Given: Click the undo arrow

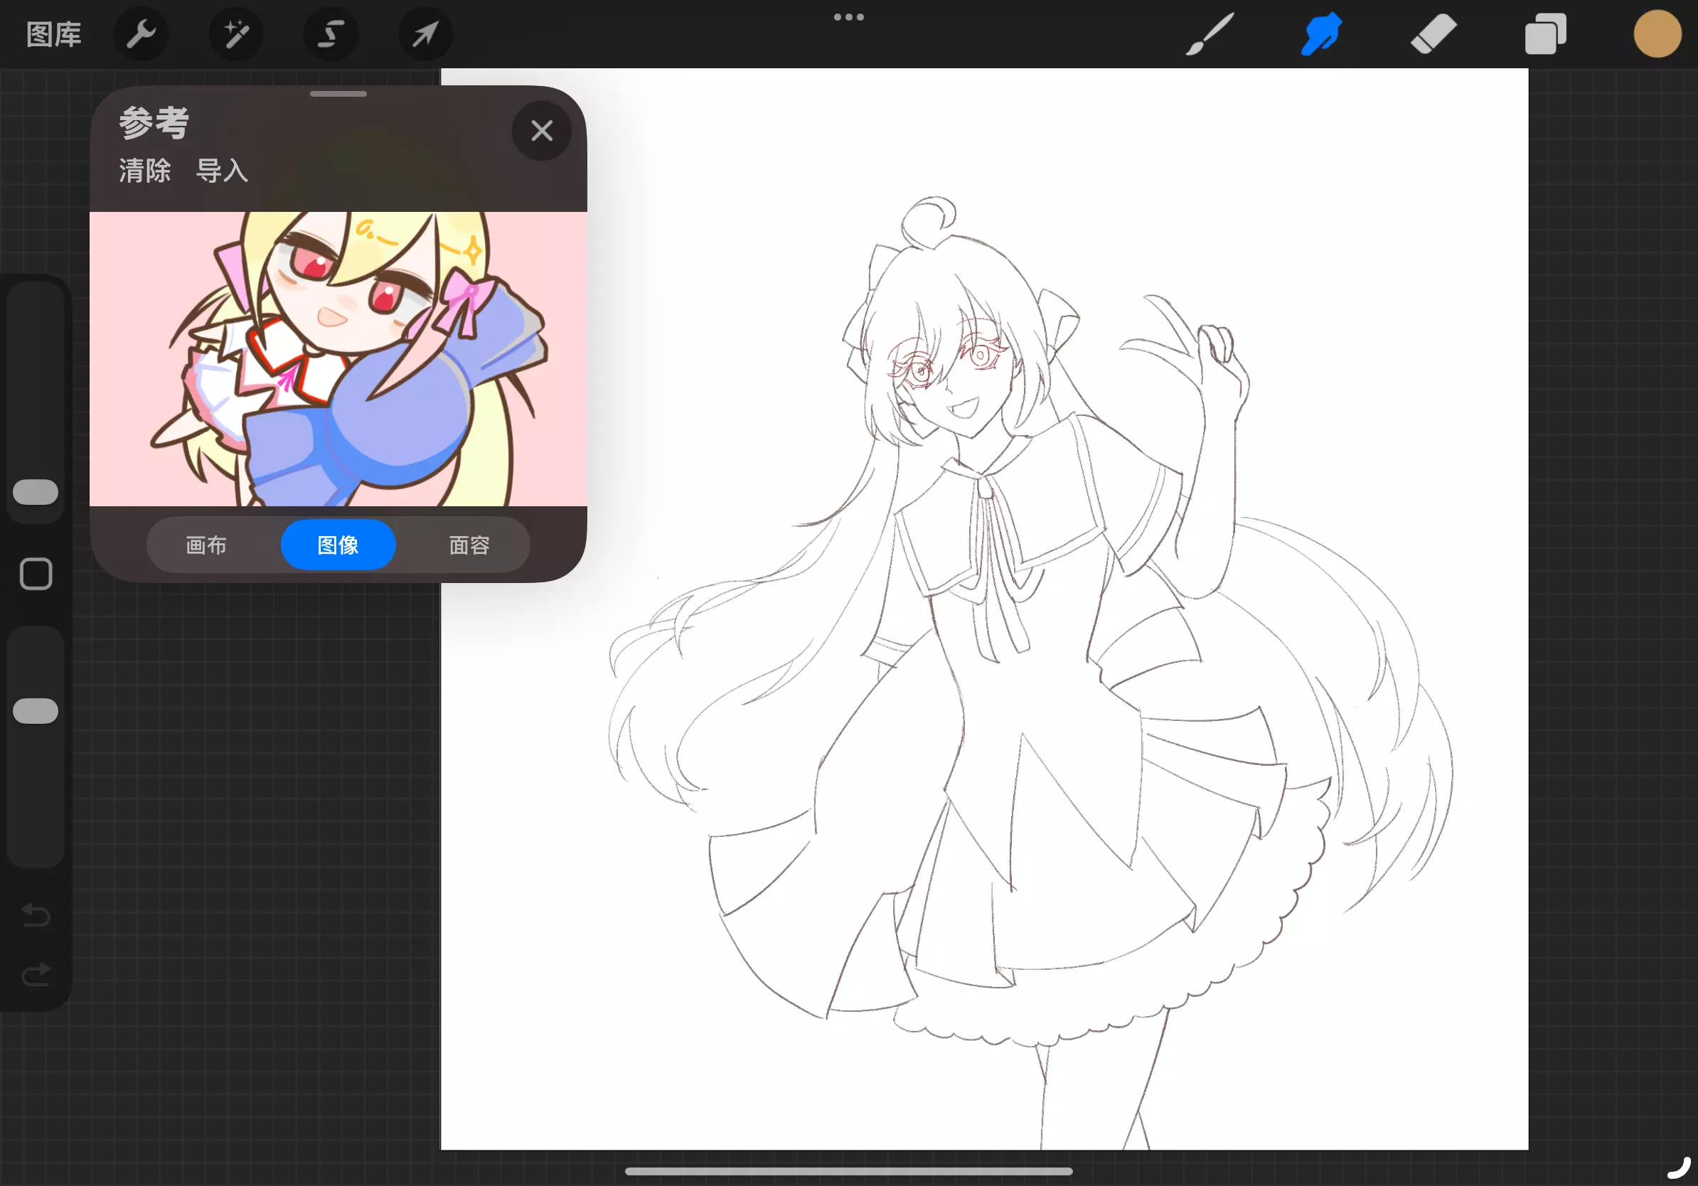Looking at the screenshot, I should point(36,914).
